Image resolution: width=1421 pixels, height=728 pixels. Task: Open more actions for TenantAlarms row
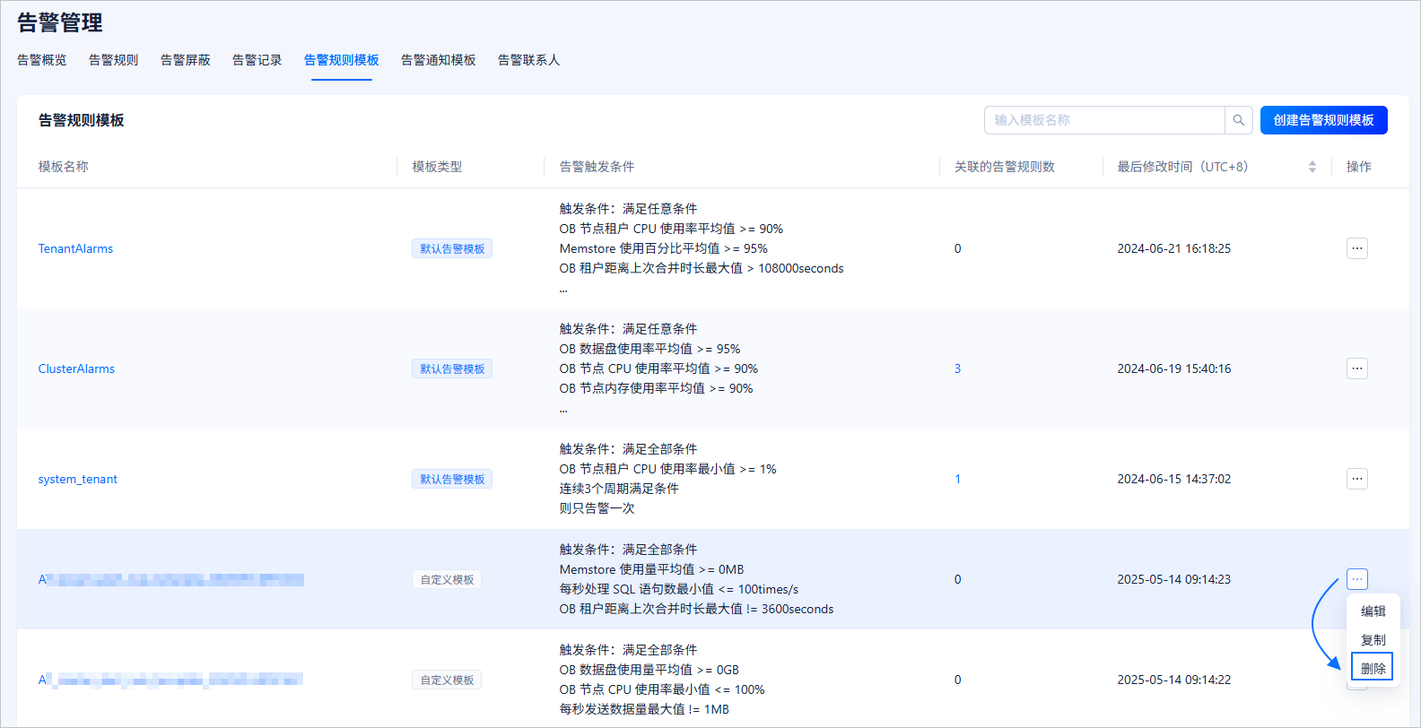pyautogui.click(x=1357, y=248)
